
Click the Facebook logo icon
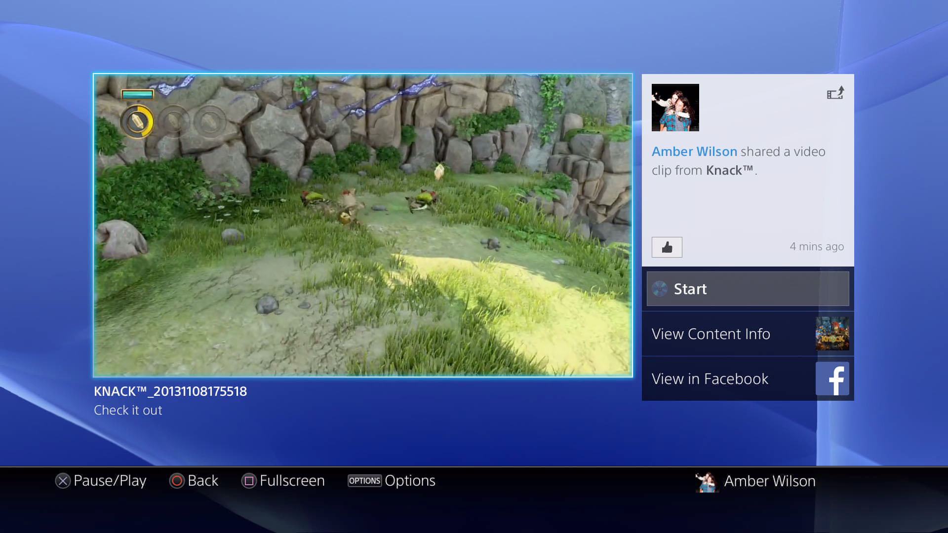coord(832,379)
